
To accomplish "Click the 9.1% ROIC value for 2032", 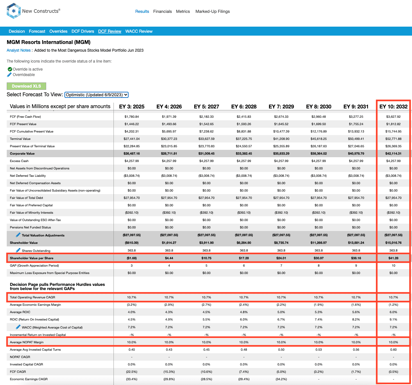I will (x=393, y=319).
